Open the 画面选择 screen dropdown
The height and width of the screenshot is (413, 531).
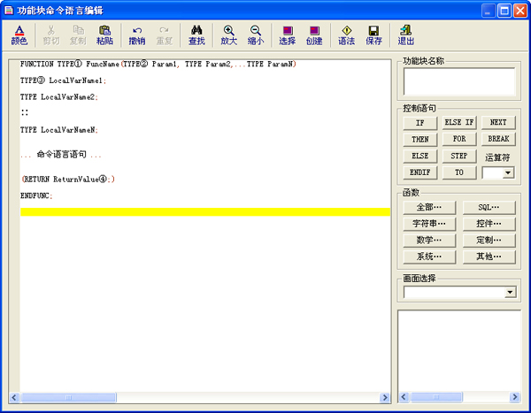pos(510,292)
